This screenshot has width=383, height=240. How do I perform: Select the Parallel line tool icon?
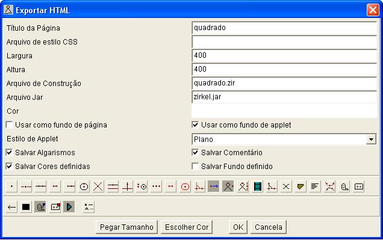pyautogui.click(x=113, y=187)
